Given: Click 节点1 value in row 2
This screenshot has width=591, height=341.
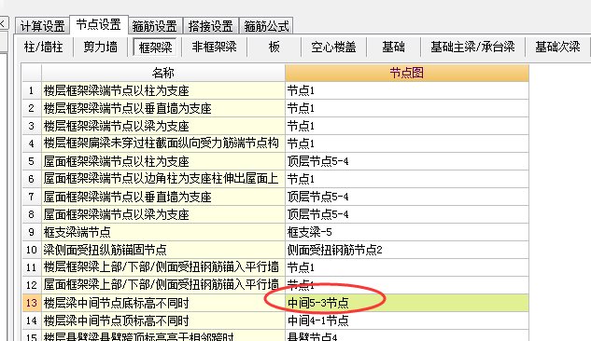Looking at the screenshot, I should click(407, 108).
